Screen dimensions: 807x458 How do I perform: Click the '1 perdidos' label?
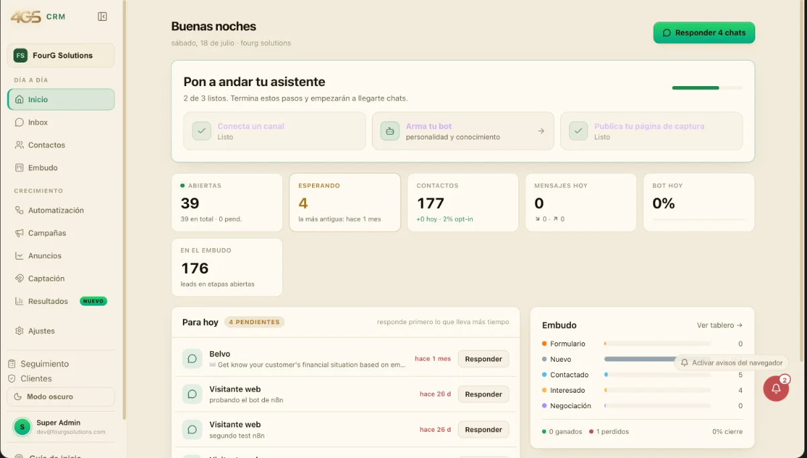pos(612,432)
